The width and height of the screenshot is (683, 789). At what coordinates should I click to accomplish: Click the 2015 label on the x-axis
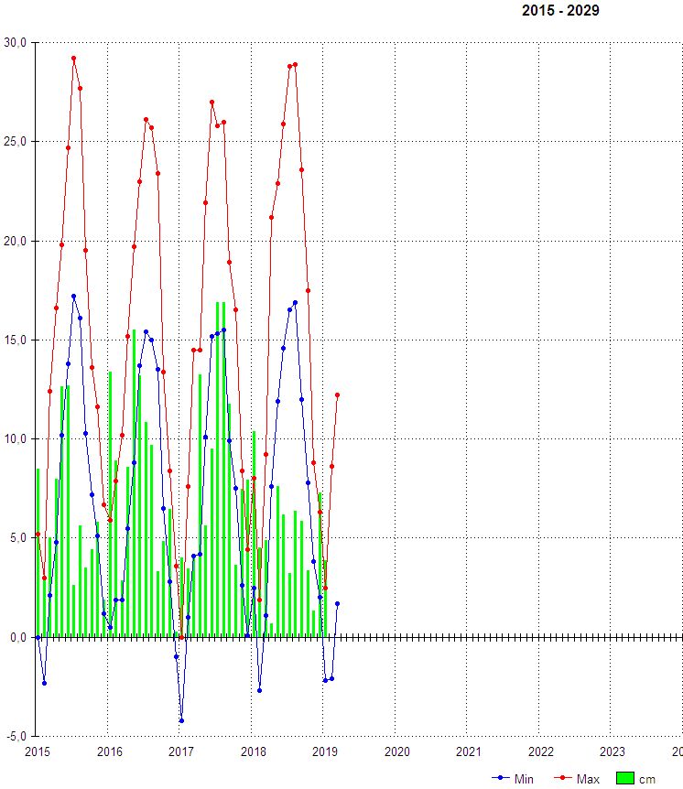[38, 751]
